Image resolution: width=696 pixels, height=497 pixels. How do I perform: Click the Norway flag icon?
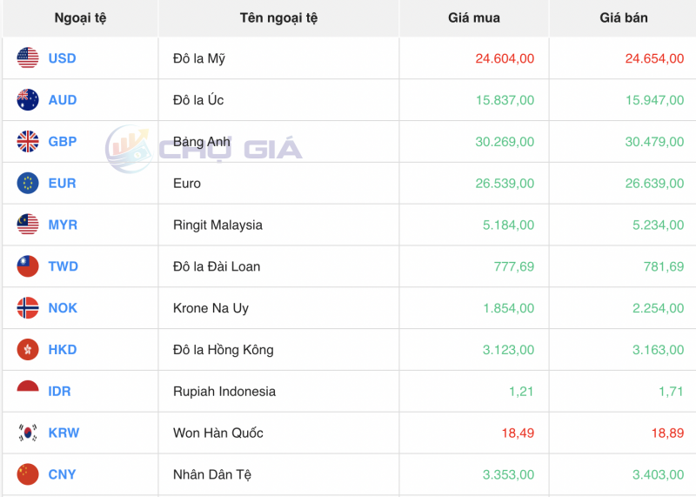[x=28, y=308]
